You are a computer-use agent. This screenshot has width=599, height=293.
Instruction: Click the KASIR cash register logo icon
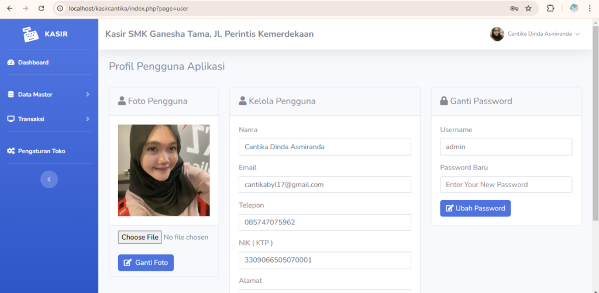click(30, 35)
